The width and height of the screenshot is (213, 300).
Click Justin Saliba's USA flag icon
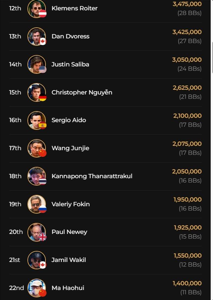[42, 69]
